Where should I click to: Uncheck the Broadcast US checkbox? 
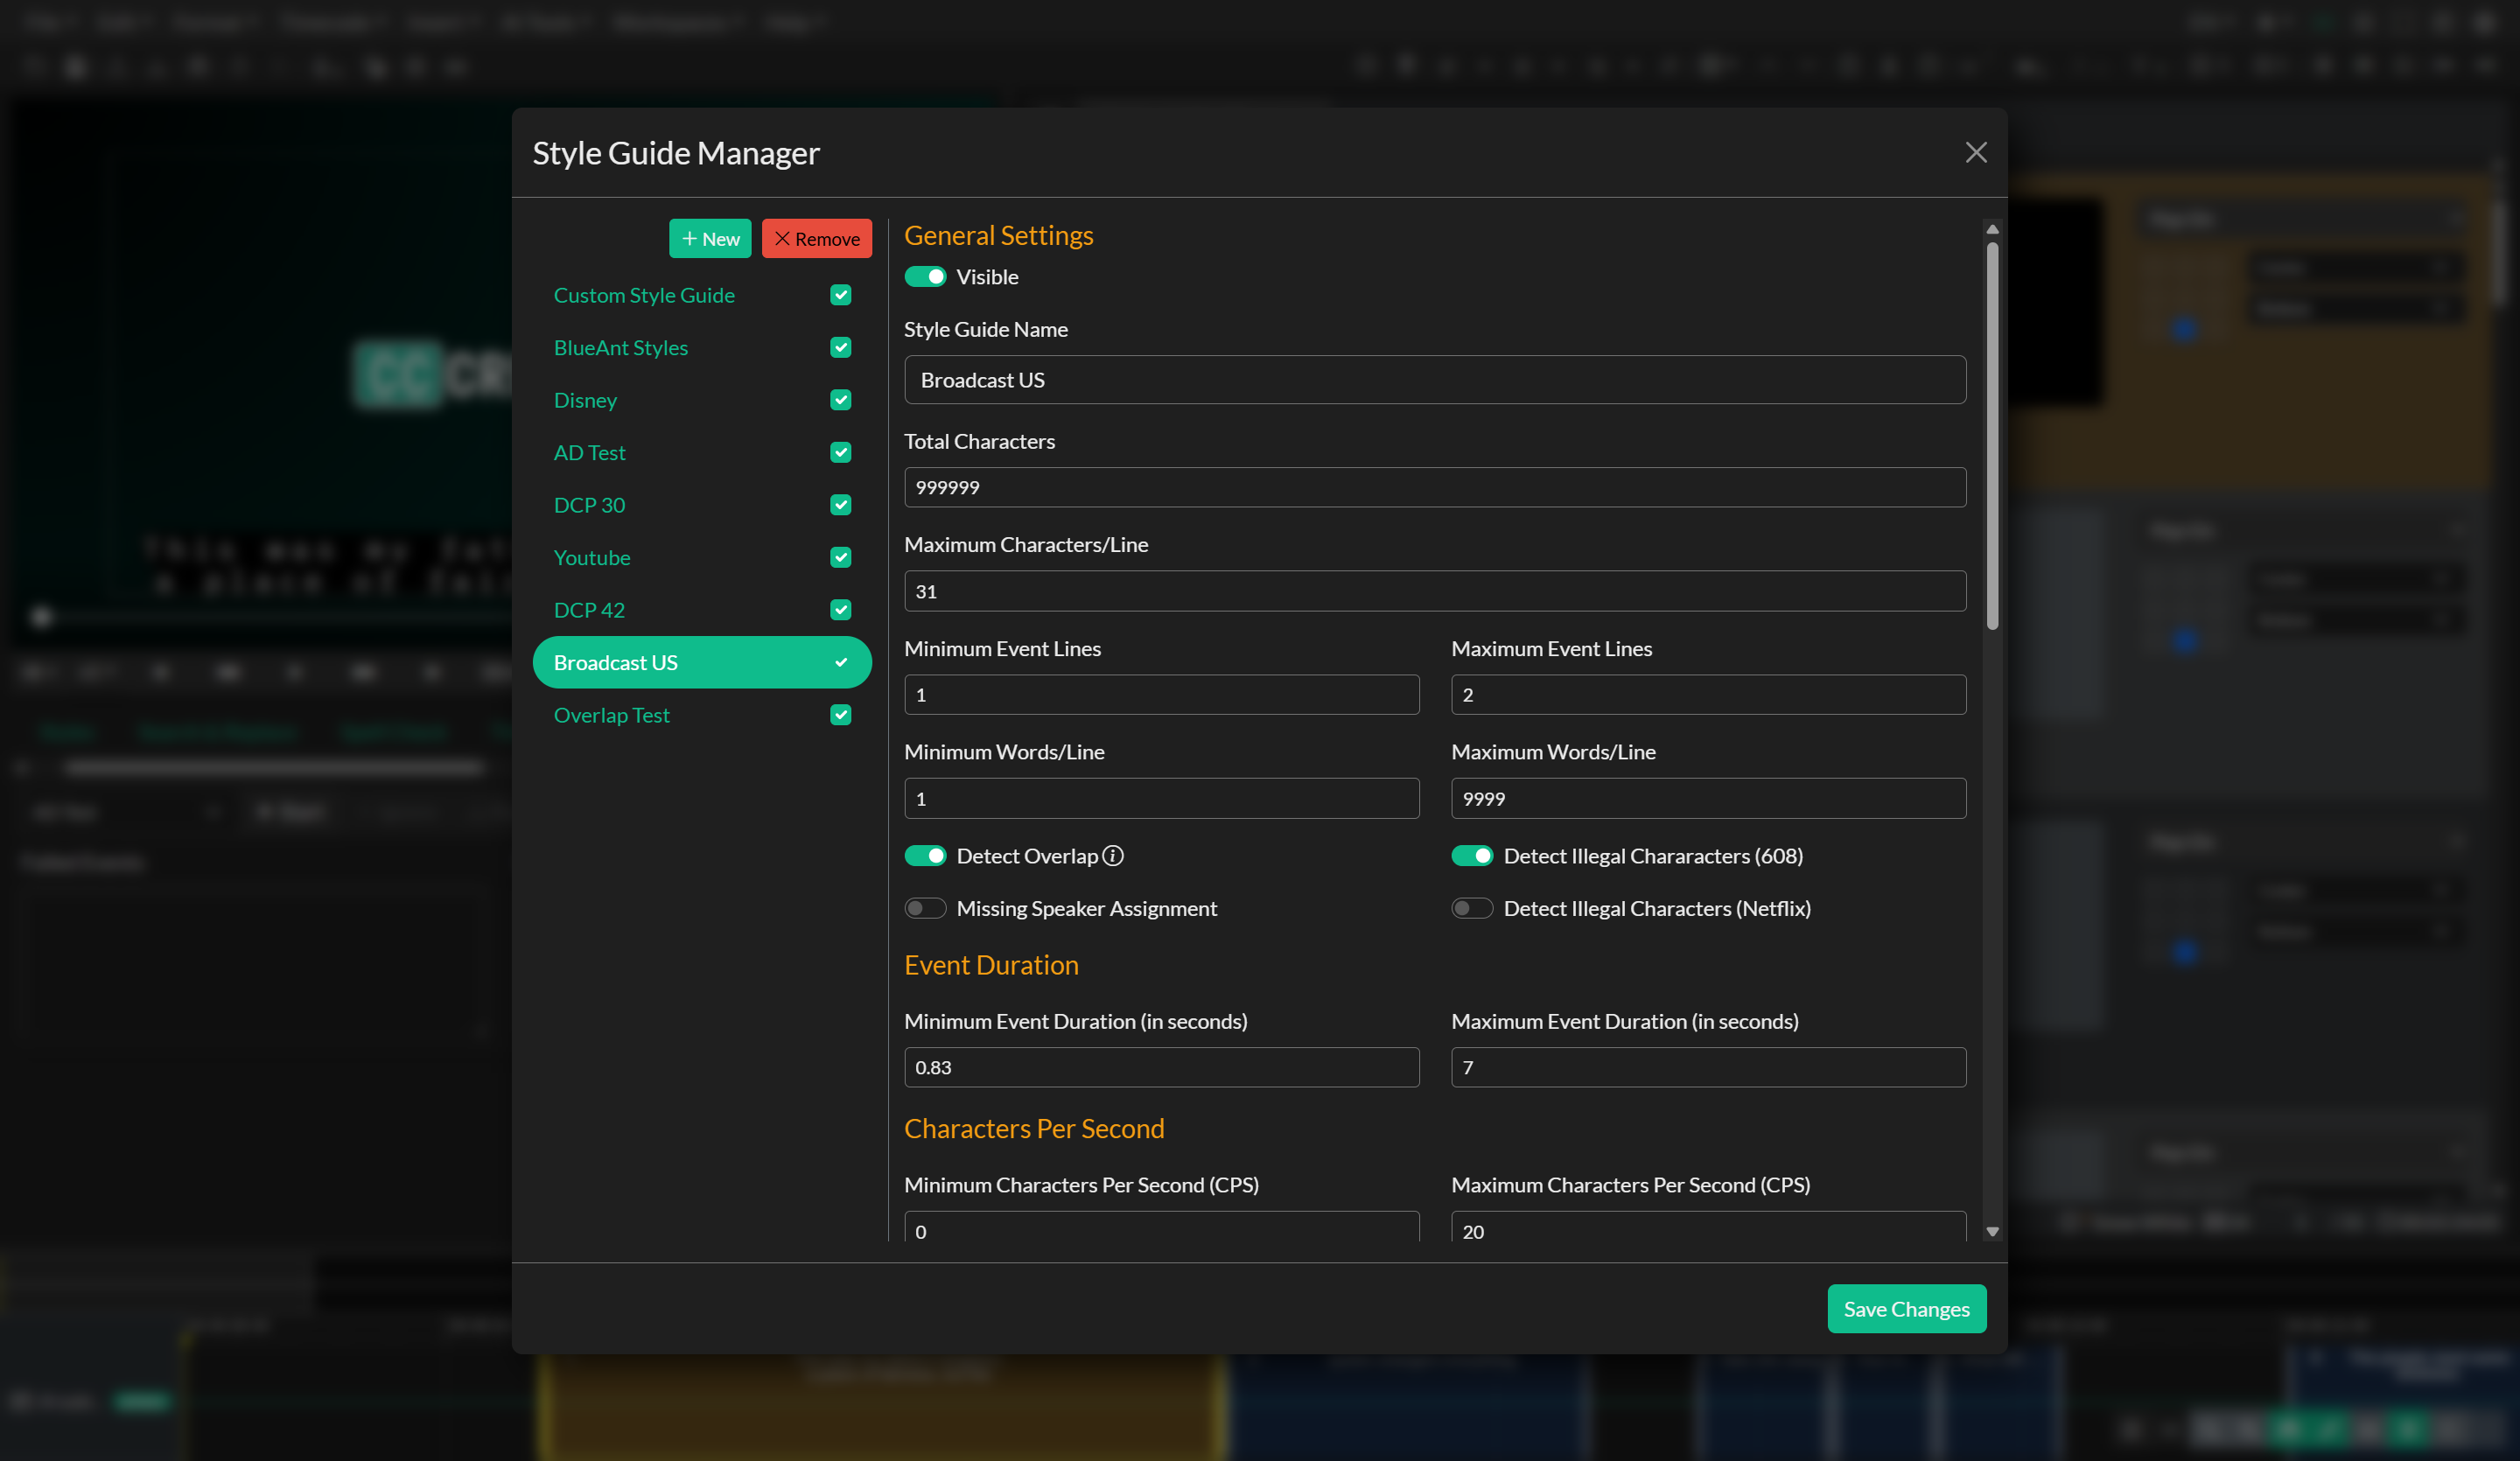[x=841, y=662]
